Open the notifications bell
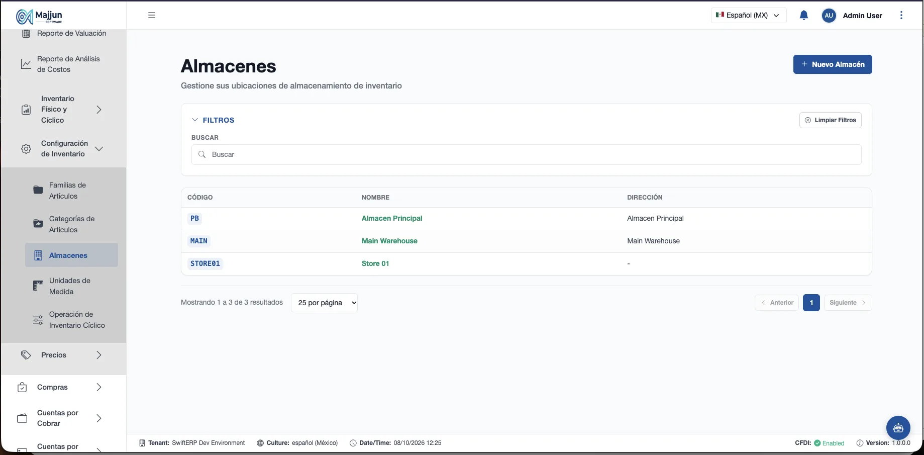Viewport: 924px width, 455px height. (x=804, y=15)
